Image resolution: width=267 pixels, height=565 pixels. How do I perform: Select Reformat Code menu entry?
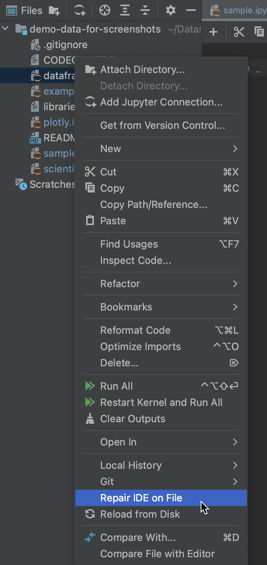coord(161,330)
